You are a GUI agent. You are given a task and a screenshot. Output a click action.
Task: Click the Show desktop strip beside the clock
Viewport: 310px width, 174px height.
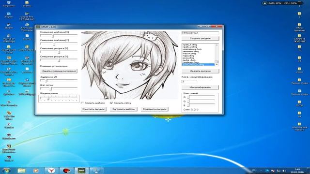(x=308, y=171)
